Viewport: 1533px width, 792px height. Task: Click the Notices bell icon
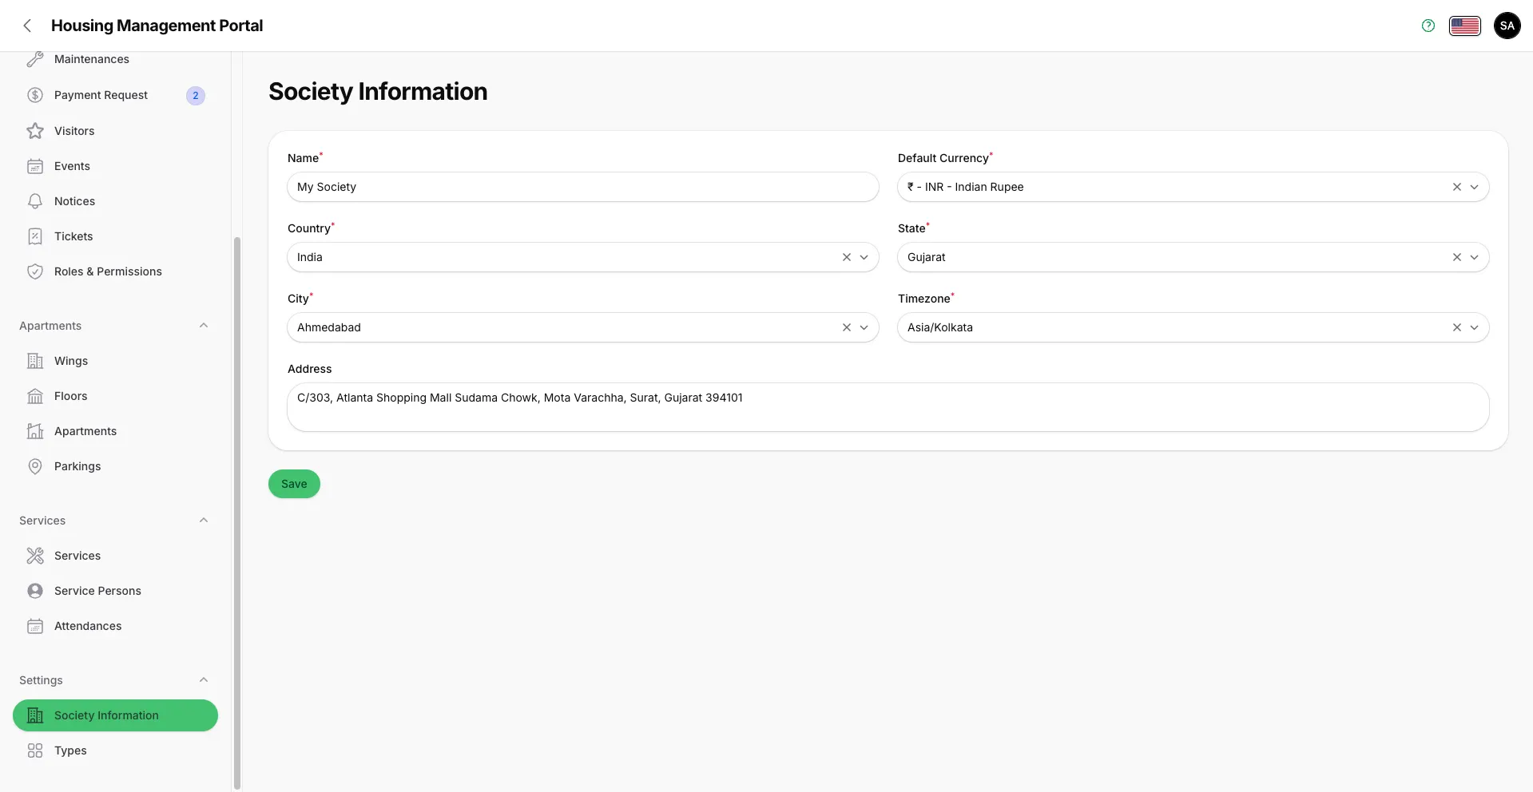click(x=35, y=201)
